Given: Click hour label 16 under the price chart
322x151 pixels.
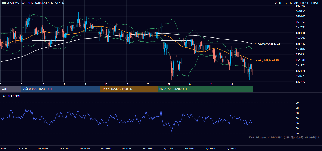Looking at the screenshot, I should point(106,84).
